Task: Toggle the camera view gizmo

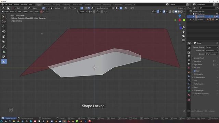Action: [x=183, y=36]
